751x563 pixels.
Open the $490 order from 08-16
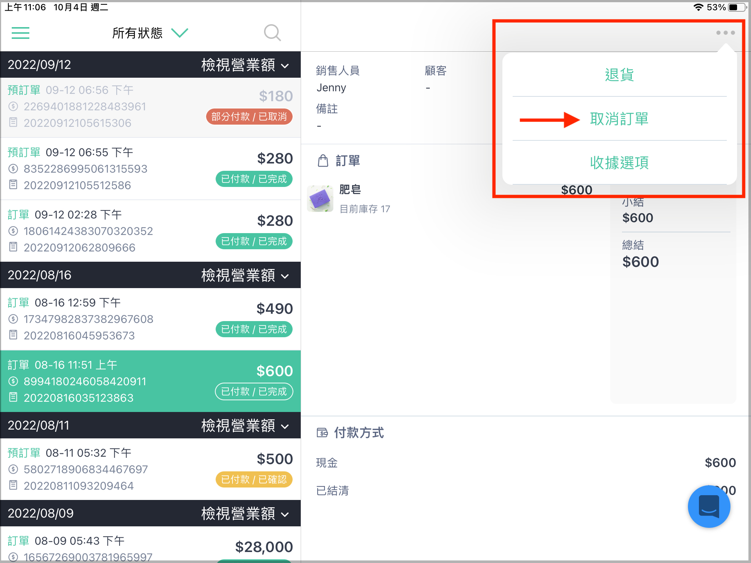(150, 319)
